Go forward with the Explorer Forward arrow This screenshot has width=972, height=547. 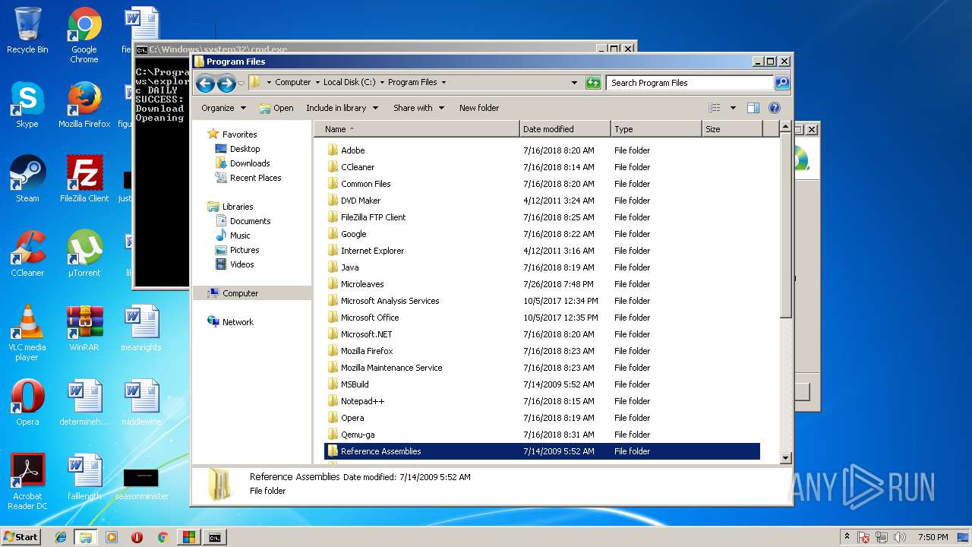click(x=226, y=83)
